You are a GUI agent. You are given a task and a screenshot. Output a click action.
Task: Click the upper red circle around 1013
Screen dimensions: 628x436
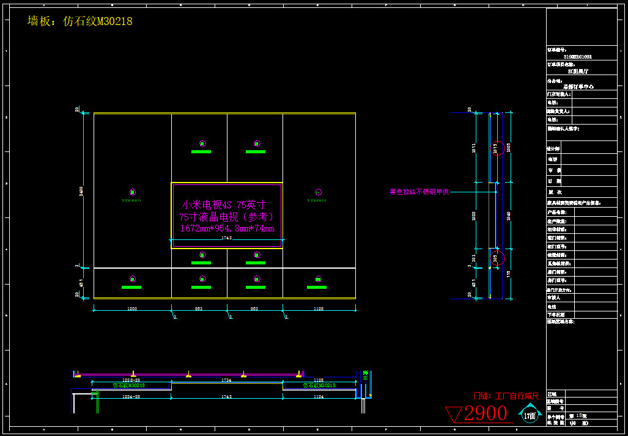498,148
